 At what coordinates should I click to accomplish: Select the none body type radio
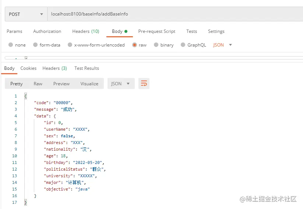[10, 45]
